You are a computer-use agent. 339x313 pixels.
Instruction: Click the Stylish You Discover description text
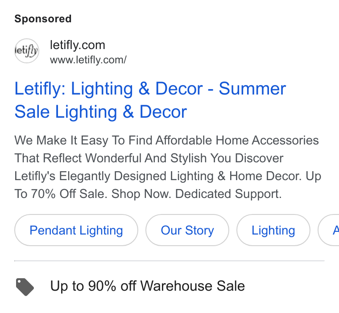click(227, 158)
